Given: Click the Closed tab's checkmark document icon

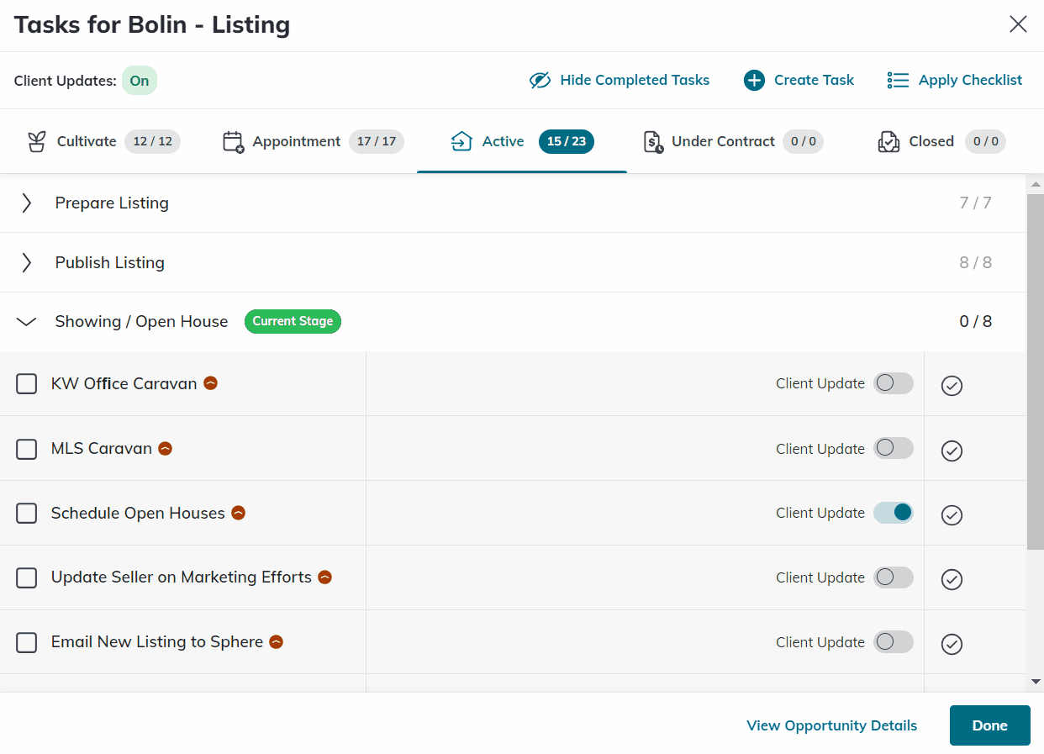Looking at the screenshot, I should [888, 141].
